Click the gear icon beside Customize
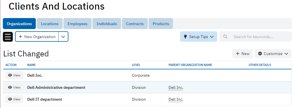 [260, 54]
